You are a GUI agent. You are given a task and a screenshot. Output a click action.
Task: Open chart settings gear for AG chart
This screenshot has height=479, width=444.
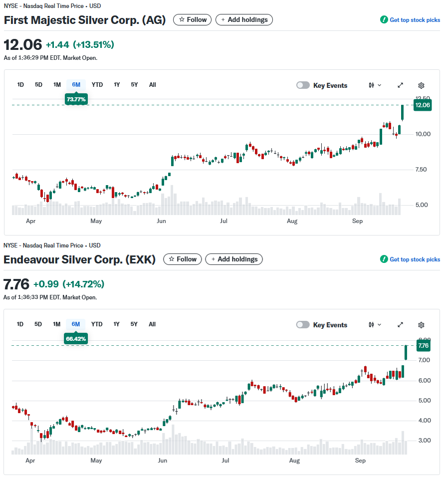point(421,85)
